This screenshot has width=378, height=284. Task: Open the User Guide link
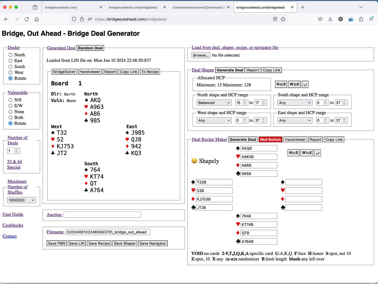pos(13,214)
